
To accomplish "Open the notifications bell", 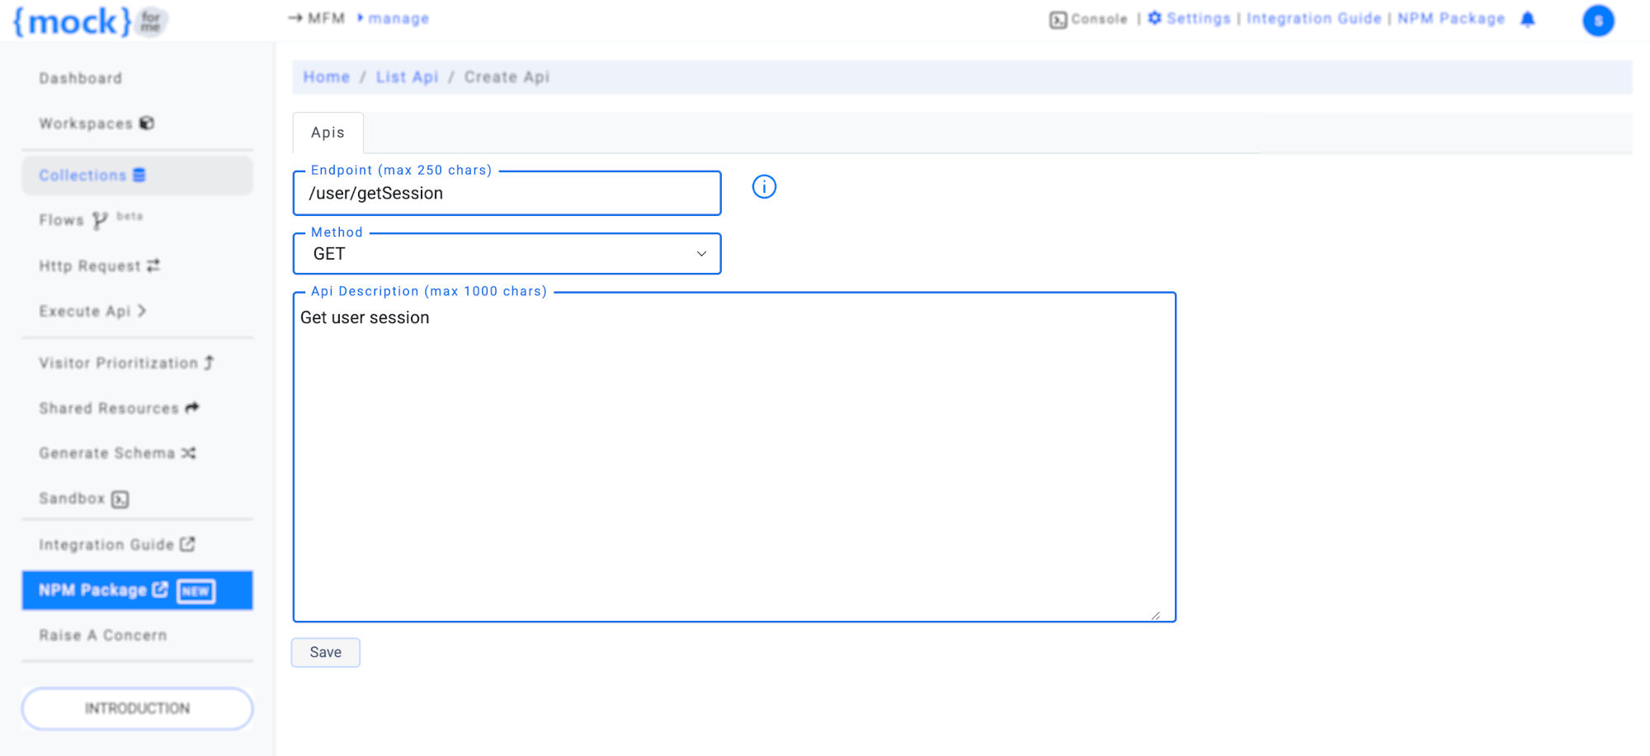I will [1528, 19].
